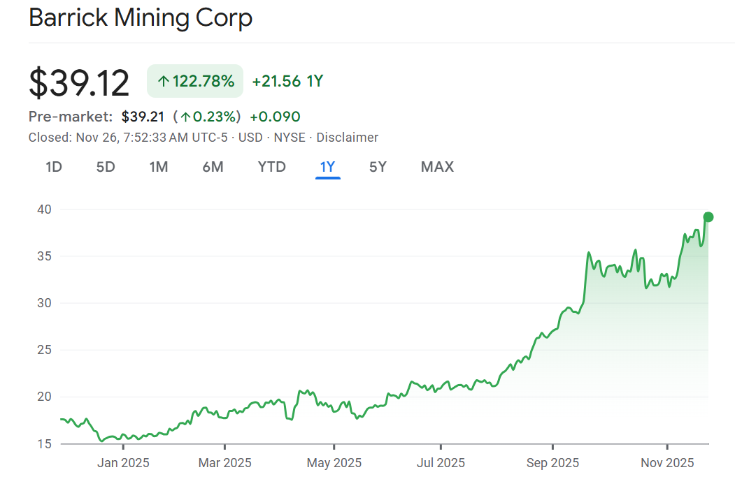Click the Jul 2025 marker on the x-axis
Image resolution: width=735 pixels, height=486 pixels.
pos(441,463)
